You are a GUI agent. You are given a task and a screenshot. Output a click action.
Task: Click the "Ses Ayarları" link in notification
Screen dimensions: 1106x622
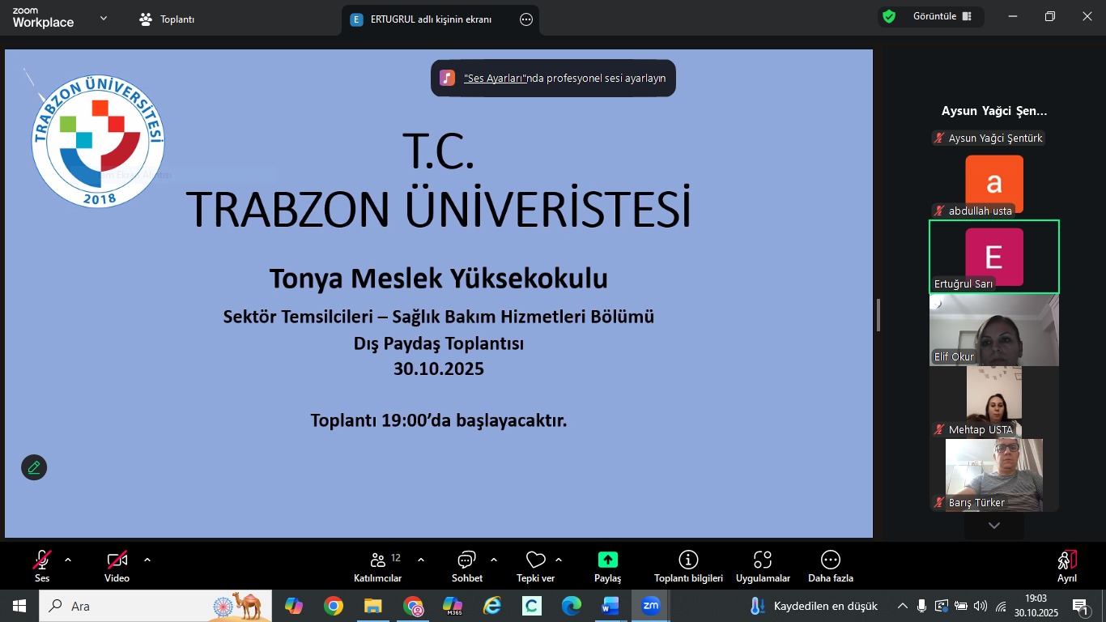click(x=496, y=79)
